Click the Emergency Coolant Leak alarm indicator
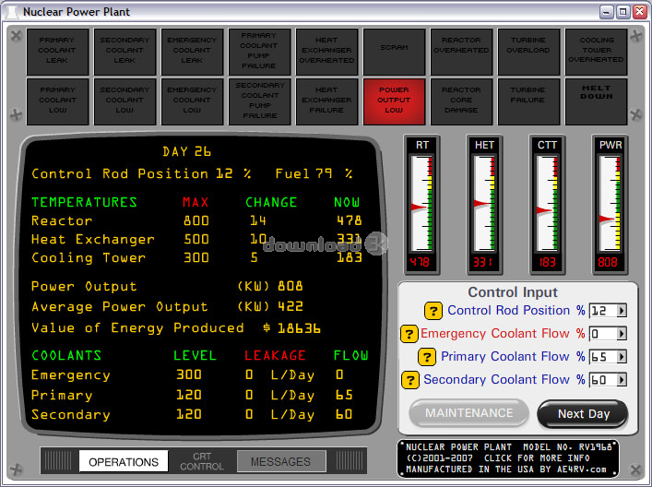The width and height of the screenshot is (652, 487). [192, 52]
